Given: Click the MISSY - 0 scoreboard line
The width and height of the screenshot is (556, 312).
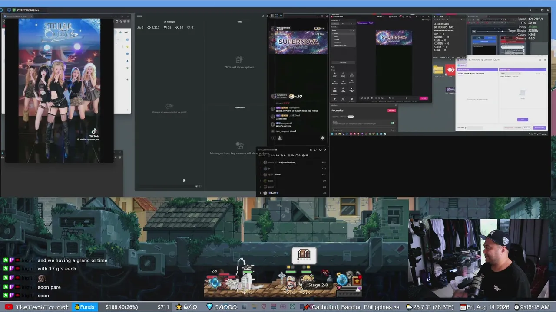Looking at the screenshot, I should tap(440, 47).
